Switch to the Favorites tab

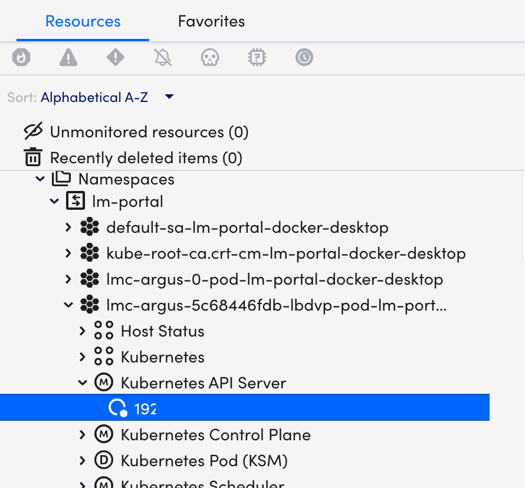[x=212, y=21]
